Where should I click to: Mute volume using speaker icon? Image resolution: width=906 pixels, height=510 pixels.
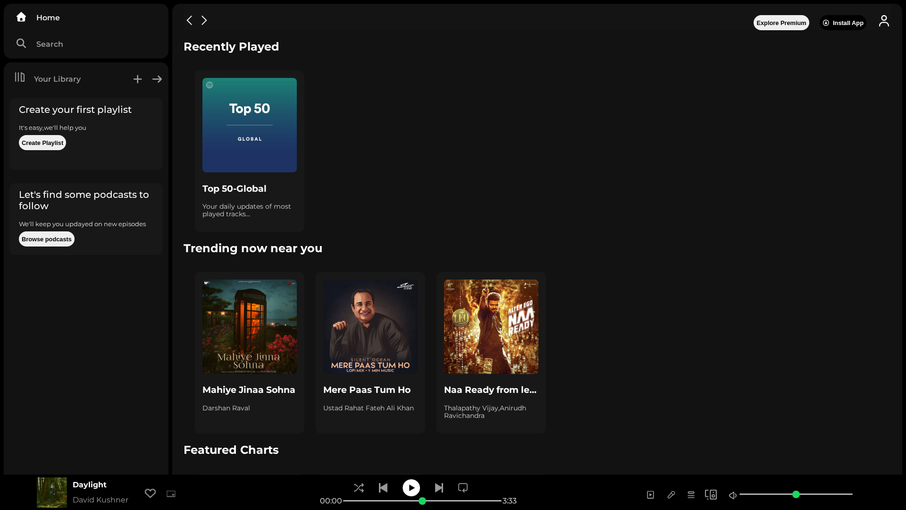point(732,495)
